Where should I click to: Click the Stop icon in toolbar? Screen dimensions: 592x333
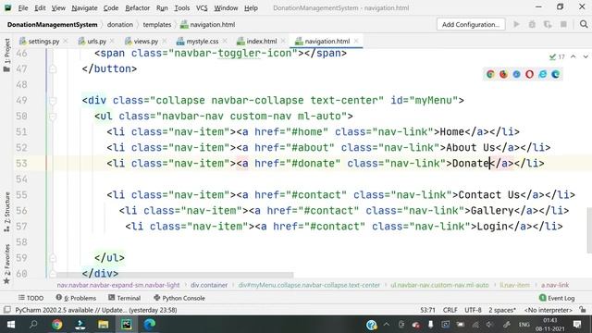click(x=563, y=25)
